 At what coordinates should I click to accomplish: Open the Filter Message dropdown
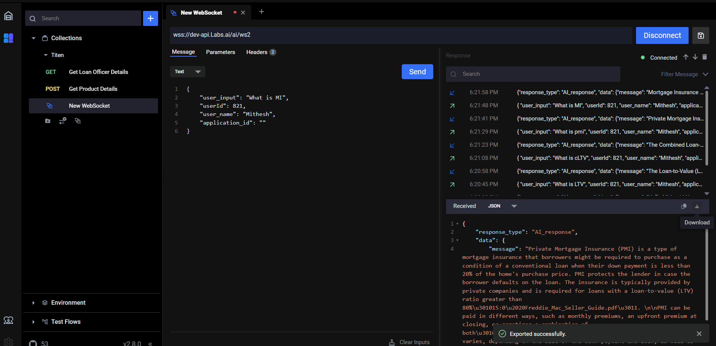tap(684, 74)
